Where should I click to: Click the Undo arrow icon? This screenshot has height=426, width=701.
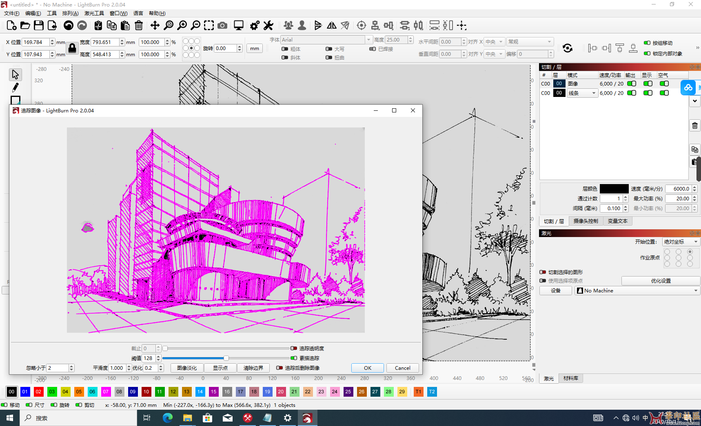[69, 26]
